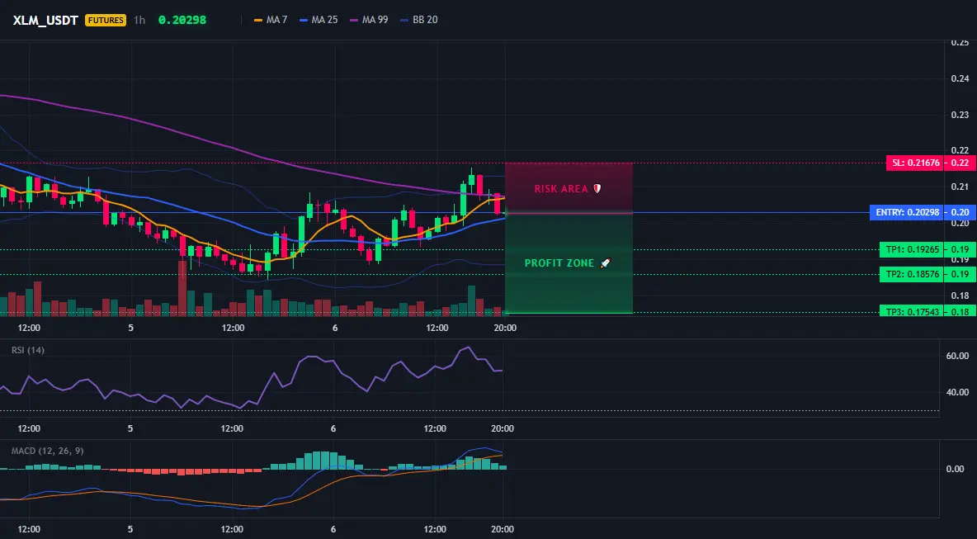
Task: Toggle the MA 25 legend entry
Action: pos(319,20)
